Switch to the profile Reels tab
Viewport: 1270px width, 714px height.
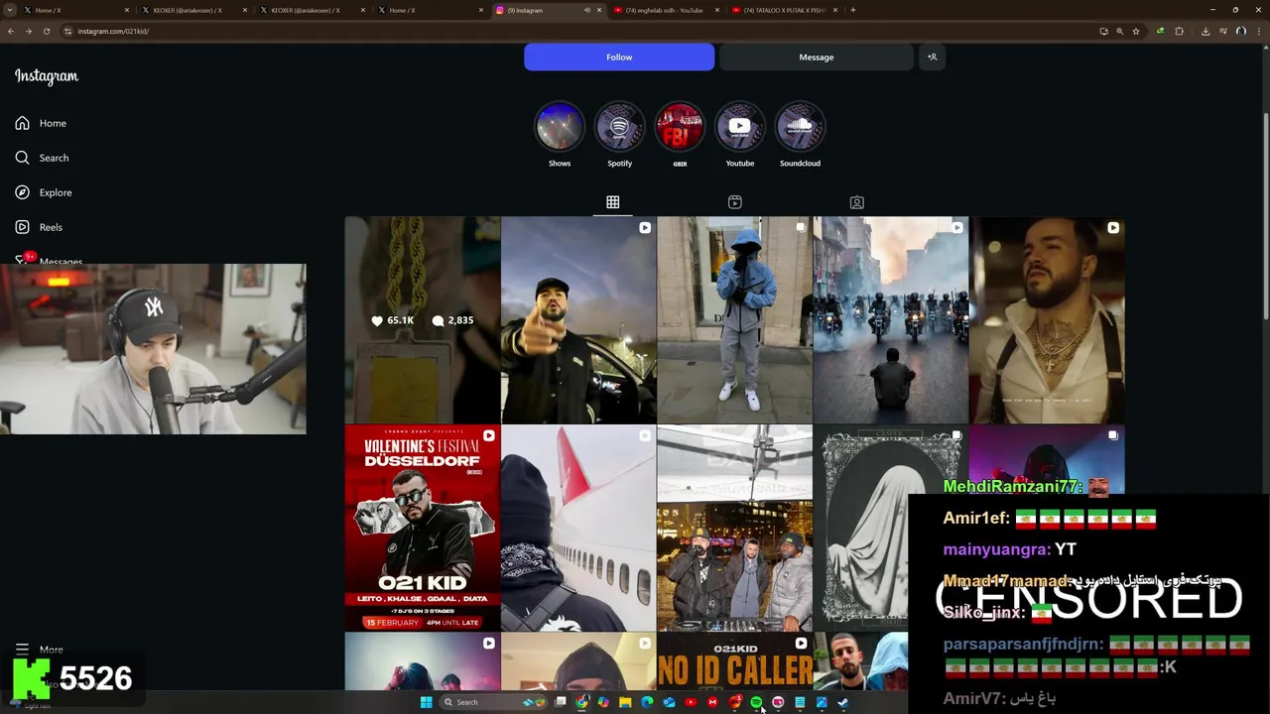coord(735,202)
